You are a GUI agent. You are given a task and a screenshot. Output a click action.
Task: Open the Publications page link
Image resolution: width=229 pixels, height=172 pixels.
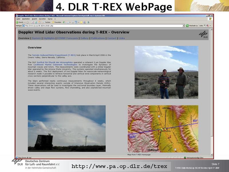click(x=98, y=38)
